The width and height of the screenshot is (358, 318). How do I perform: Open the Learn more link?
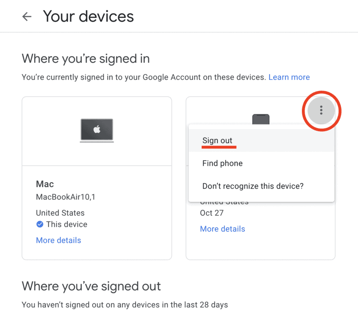(x=289, y=77)
